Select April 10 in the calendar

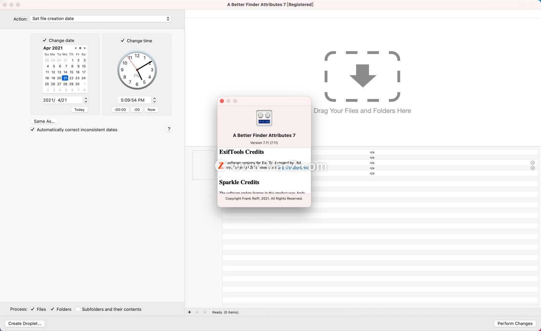(x=84, y=66)
